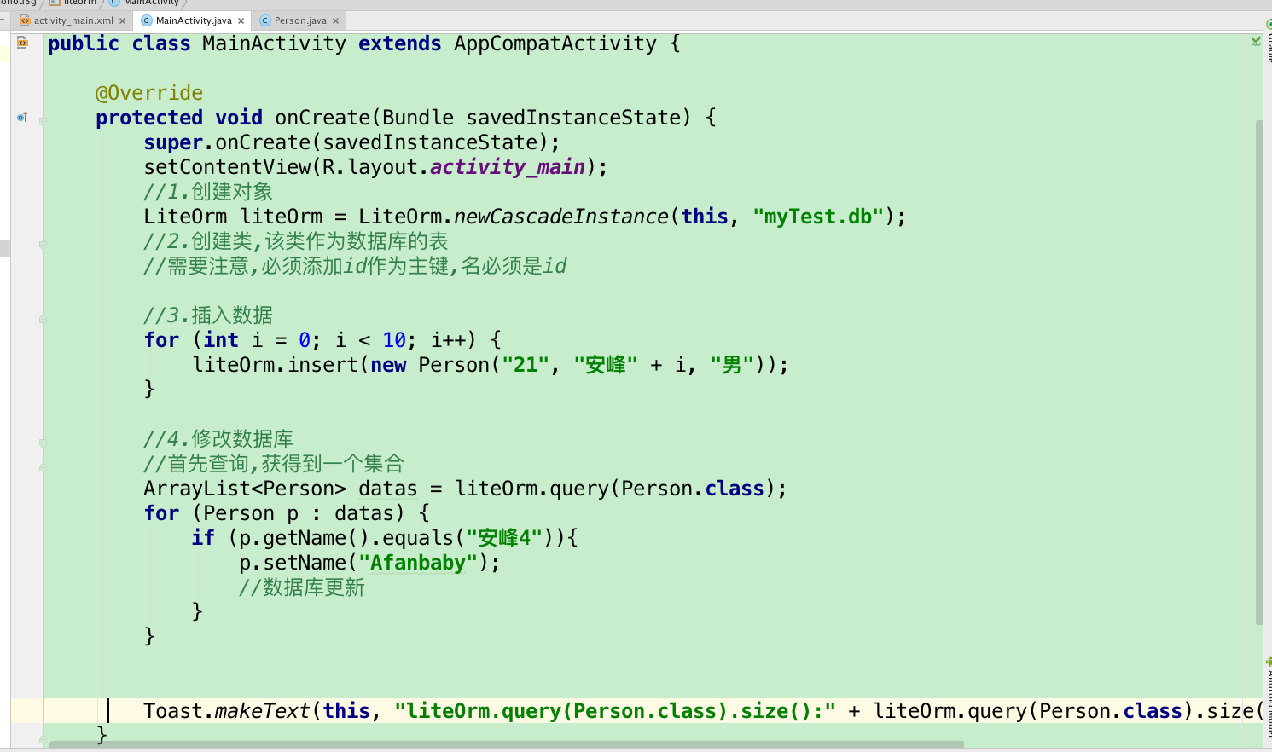Collapse the comment block at //2 fold marker
Screen dimensions: 1272x752
[43, 245]
